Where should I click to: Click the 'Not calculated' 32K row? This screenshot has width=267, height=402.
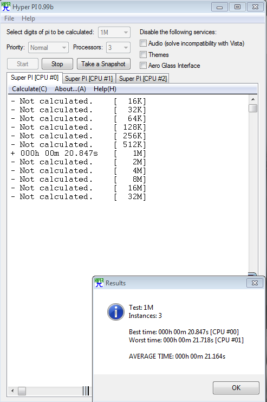(79, 110)
